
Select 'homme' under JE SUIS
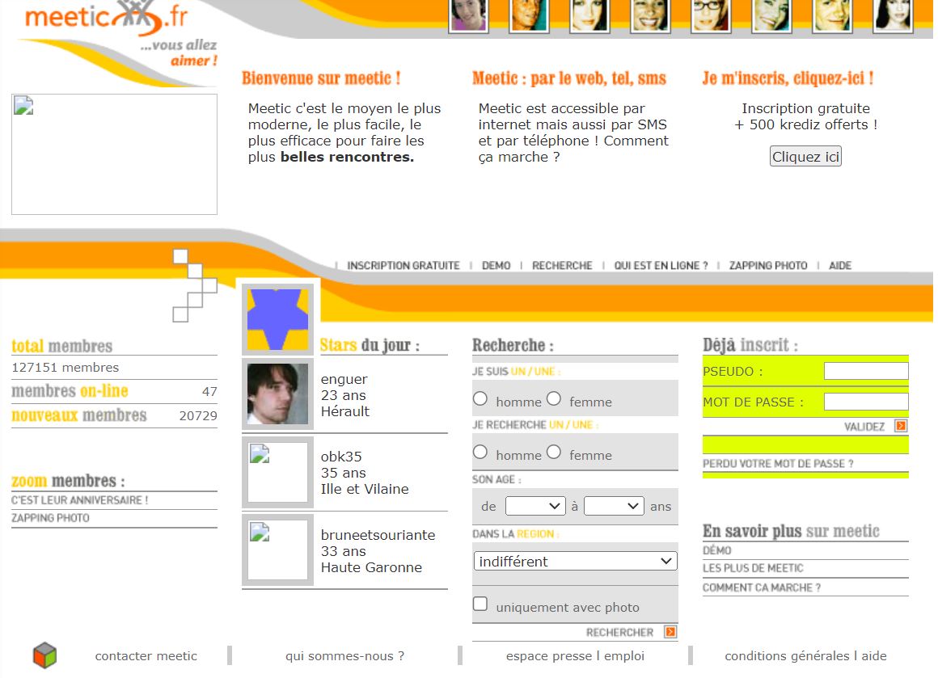pos(480,398)
